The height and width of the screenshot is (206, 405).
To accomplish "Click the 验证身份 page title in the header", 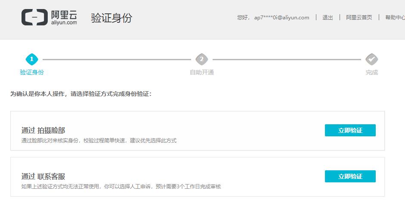I will 111,18.
